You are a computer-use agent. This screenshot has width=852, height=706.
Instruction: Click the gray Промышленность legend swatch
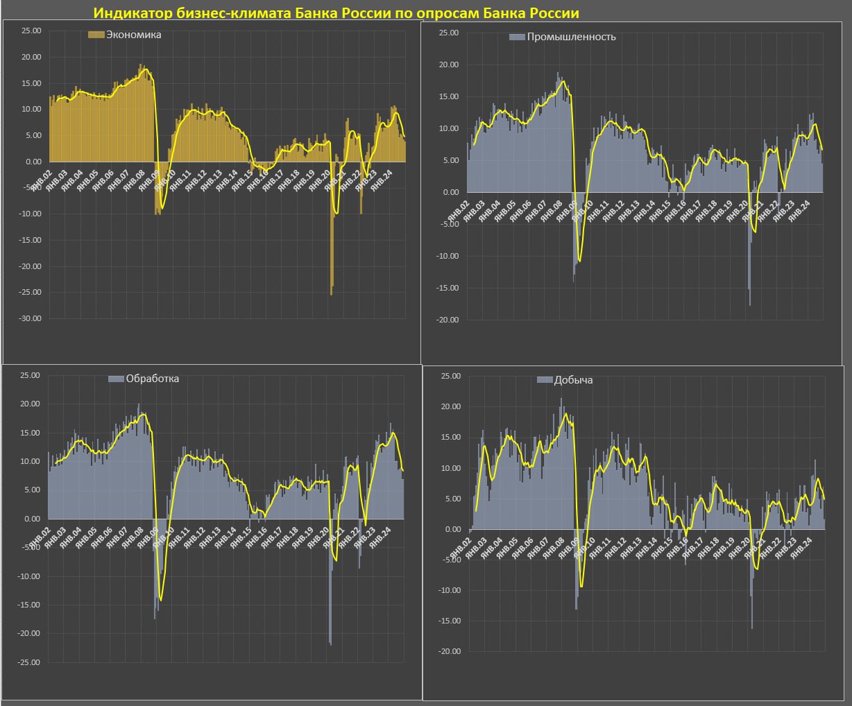click(x=517, y=37)
